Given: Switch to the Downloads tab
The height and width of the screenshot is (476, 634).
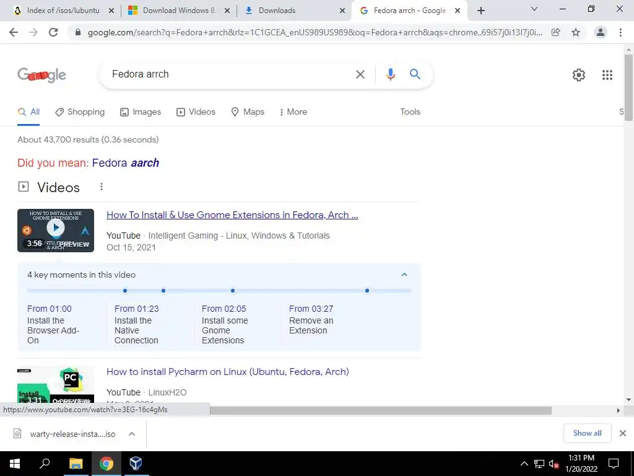Looking at the screenshot, I should [293, 11].
